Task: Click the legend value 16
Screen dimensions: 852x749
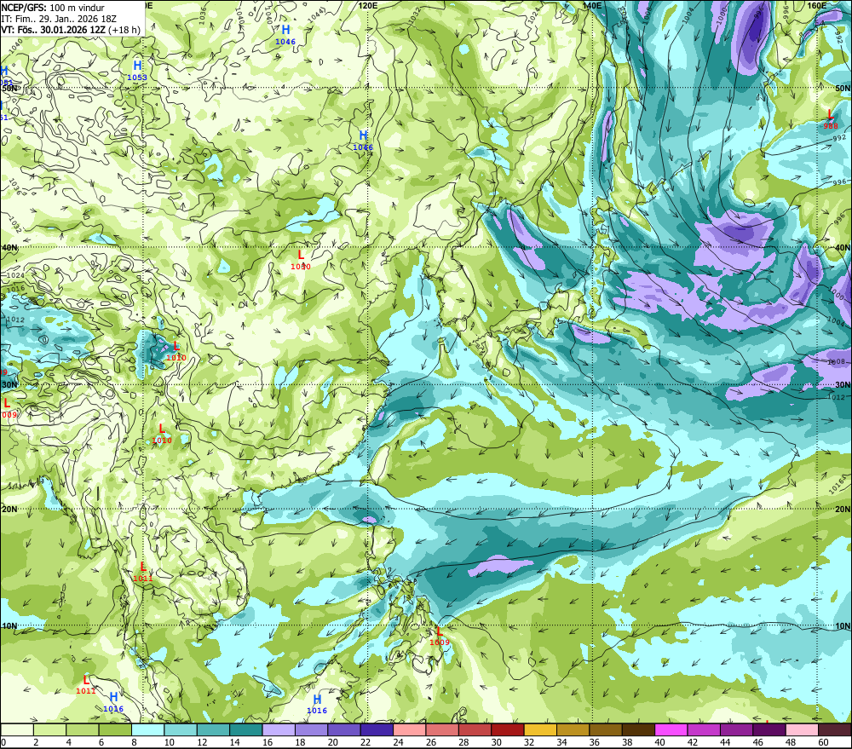Action: [268, 742]
